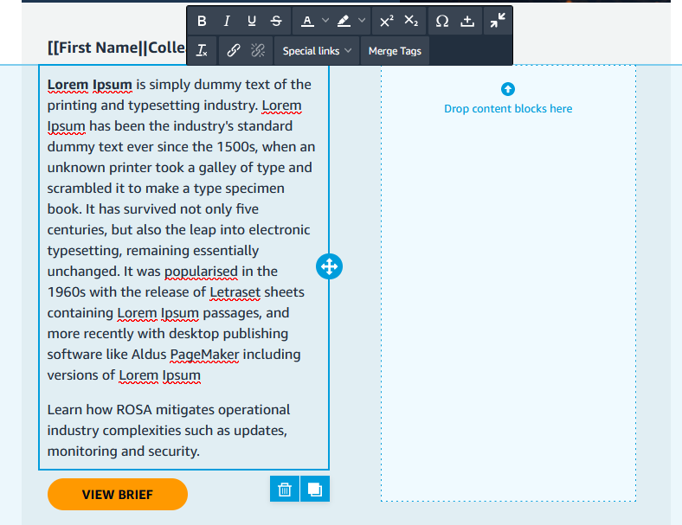This screenshot has width=682, height=525.
Task: Open the highlight color dropdown arrow
Action: click(362, 21)
